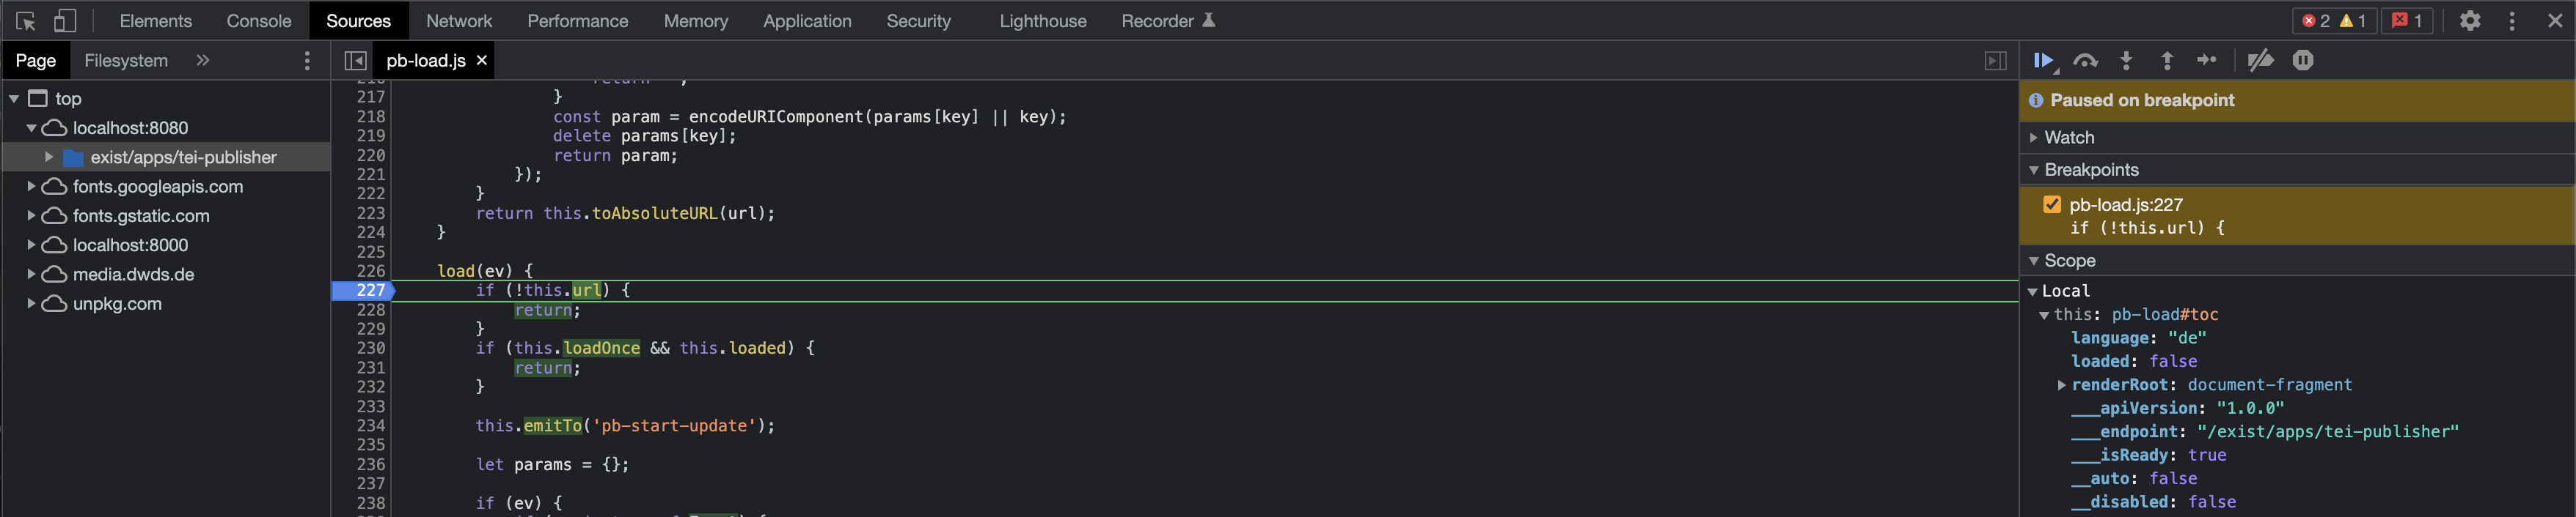2576x517 pixels.
Task: Deactivate all breakpoints with the slashed icon
Action: tap(2260, 60)
